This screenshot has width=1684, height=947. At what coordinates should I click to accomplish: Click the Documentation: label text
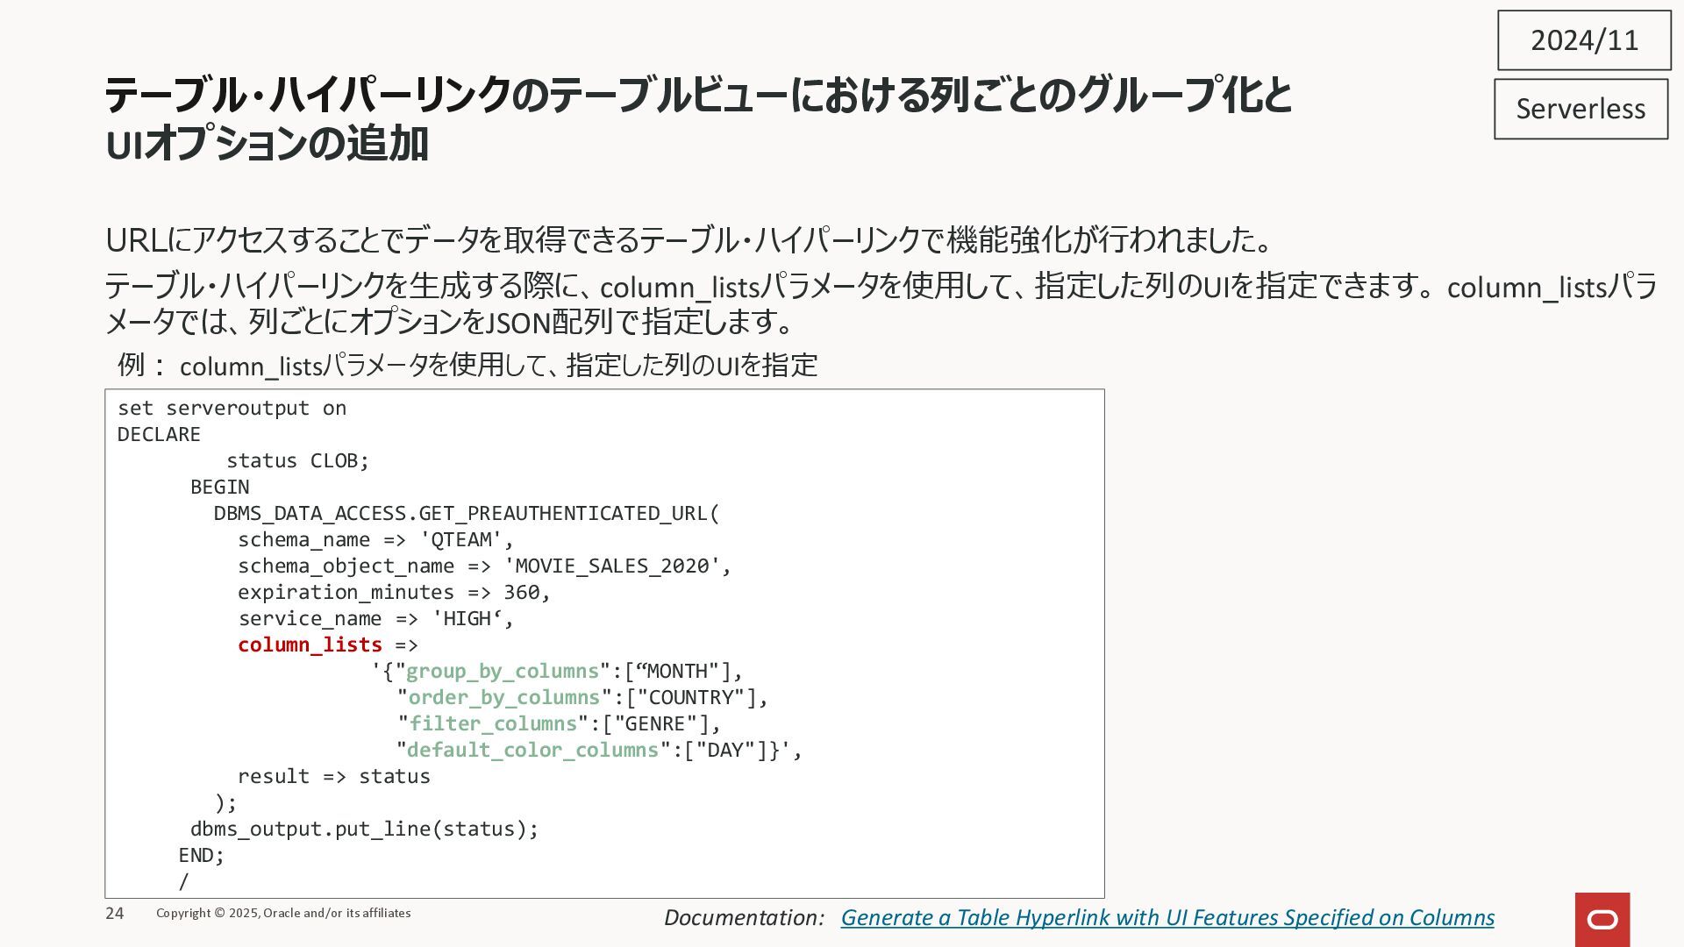[x=744, y=917]
